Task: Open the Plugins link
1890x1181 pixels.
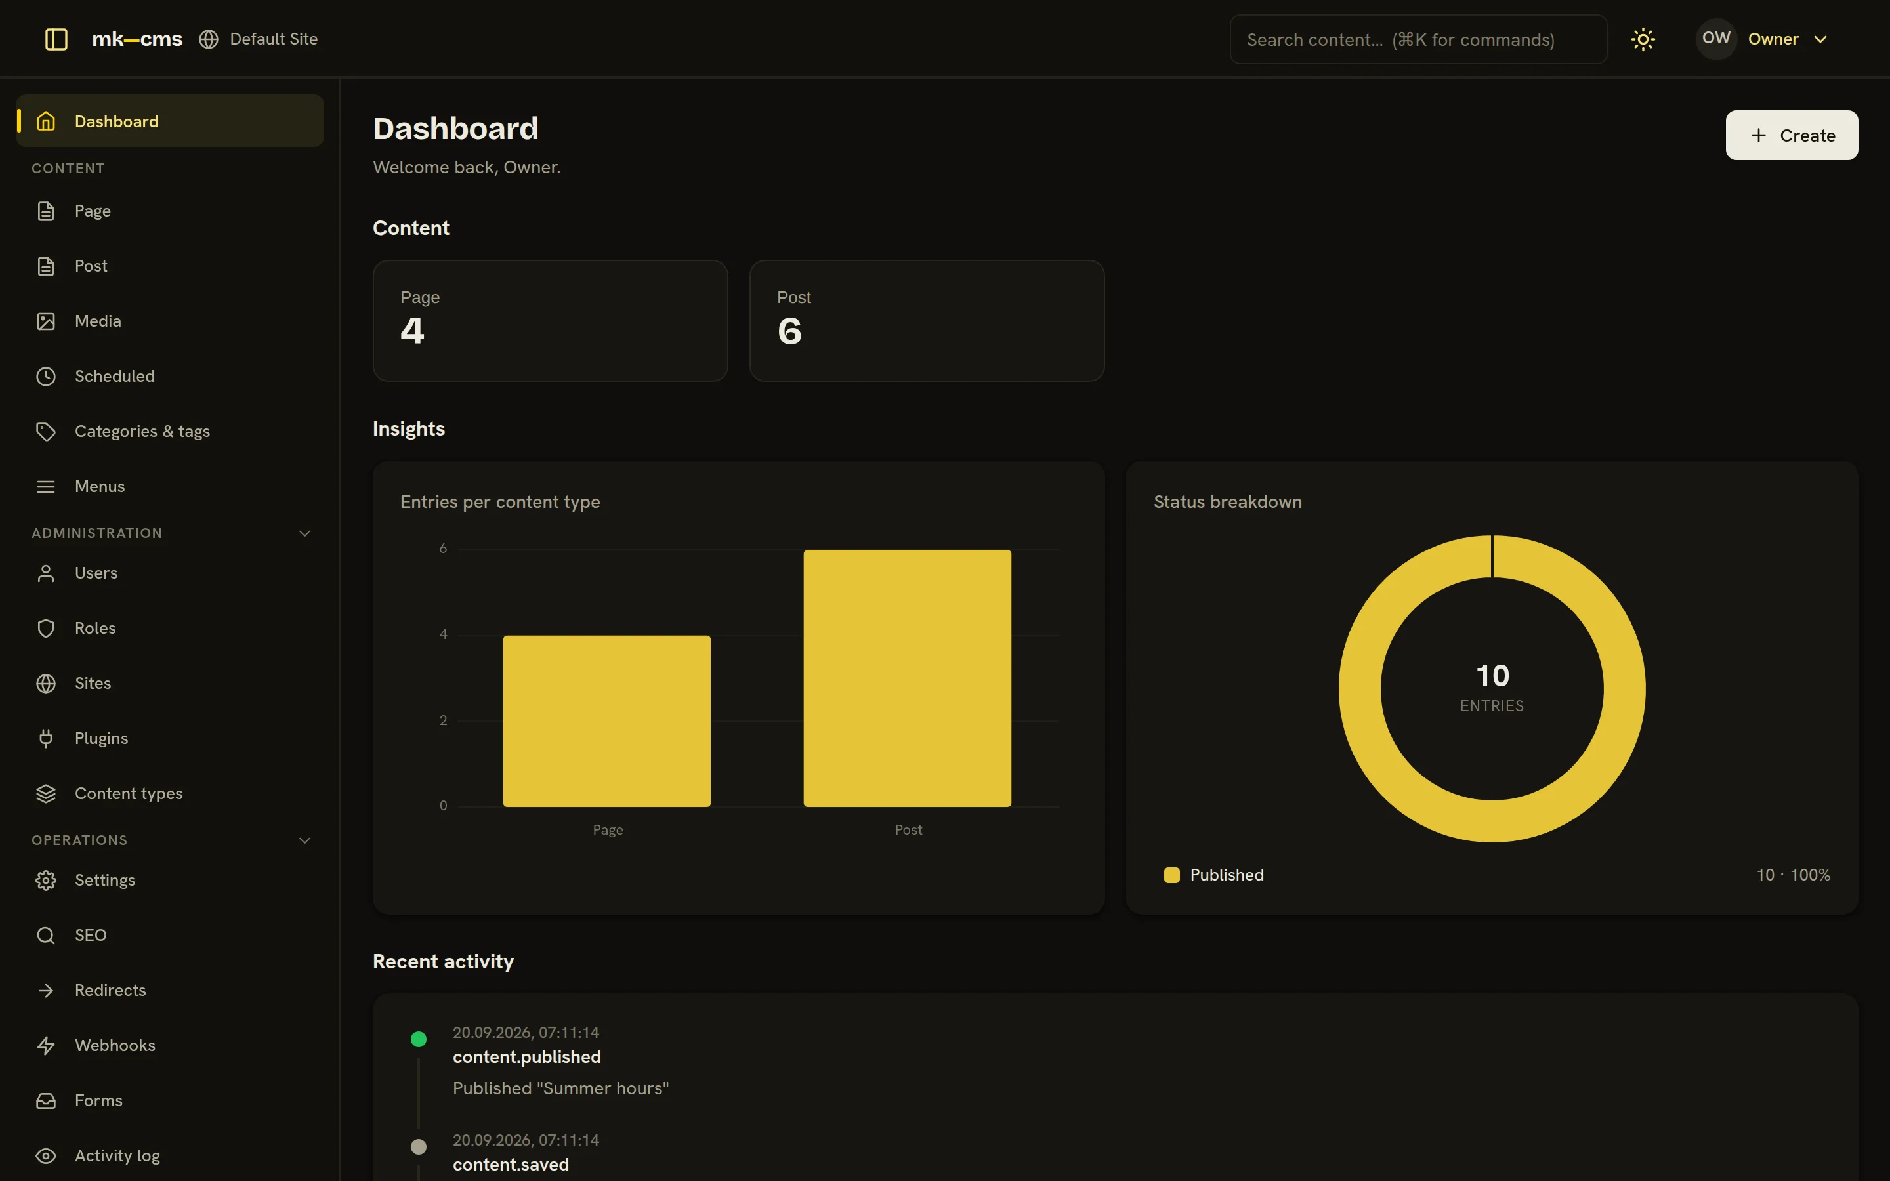Action: 170,738
